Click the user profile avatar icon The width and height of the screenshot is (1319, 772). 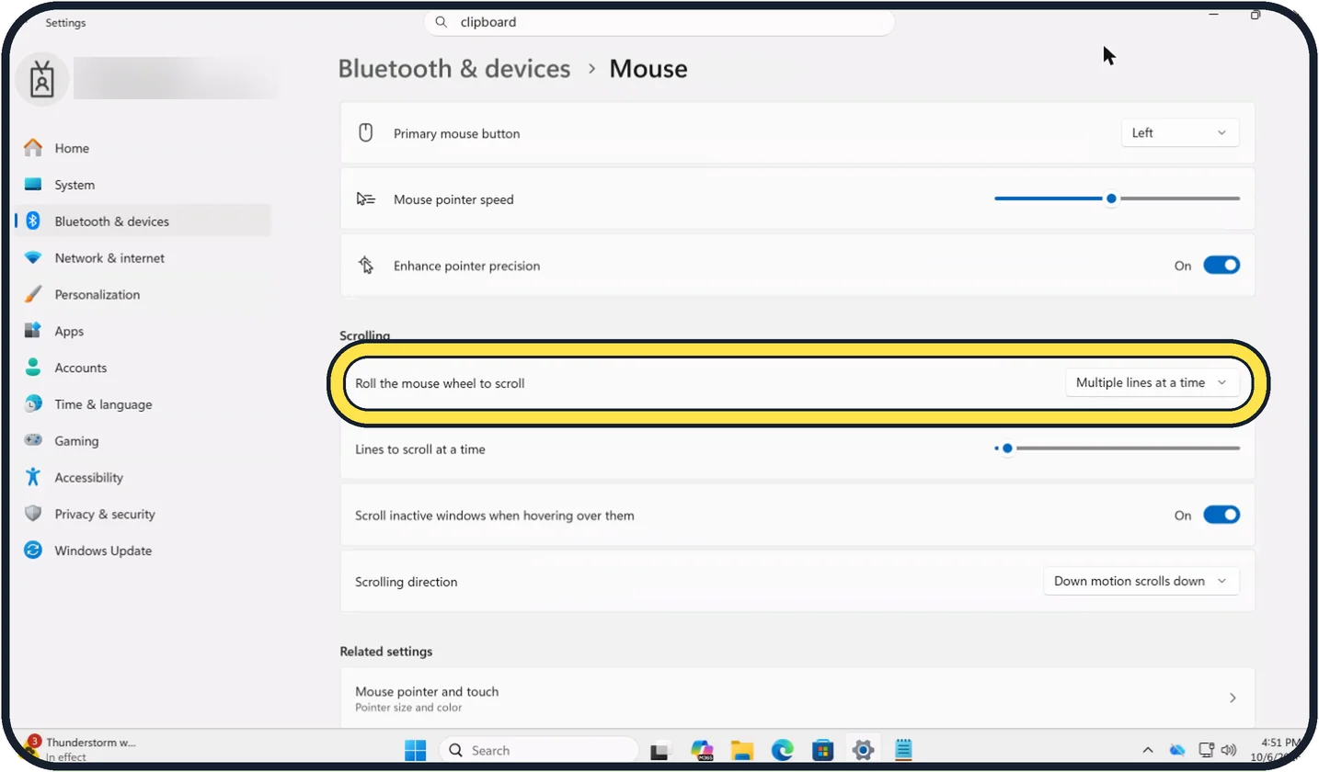click(x=42, y=79)
